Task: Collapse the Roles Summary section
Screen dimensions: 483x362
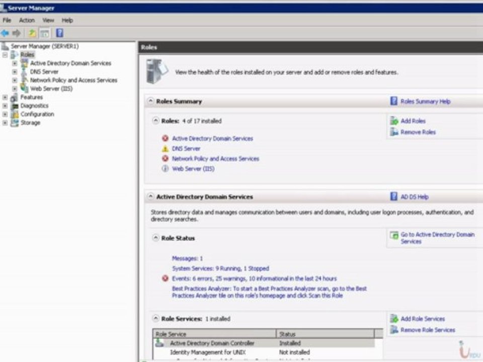Action: click(x=150, y=101)
